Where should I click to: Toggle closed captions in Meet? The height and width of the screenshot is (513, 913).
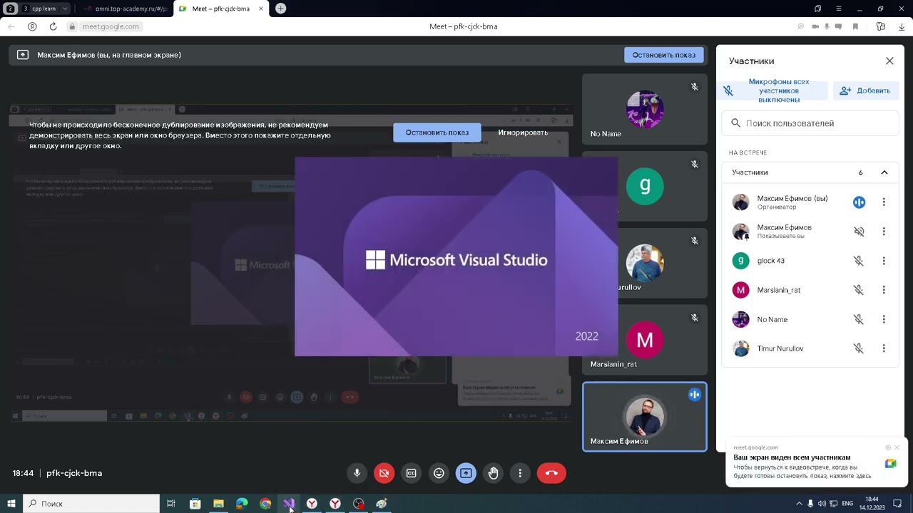coord(412,473)
